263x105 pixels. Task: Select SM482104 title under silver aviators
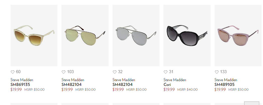pos(122,84)
